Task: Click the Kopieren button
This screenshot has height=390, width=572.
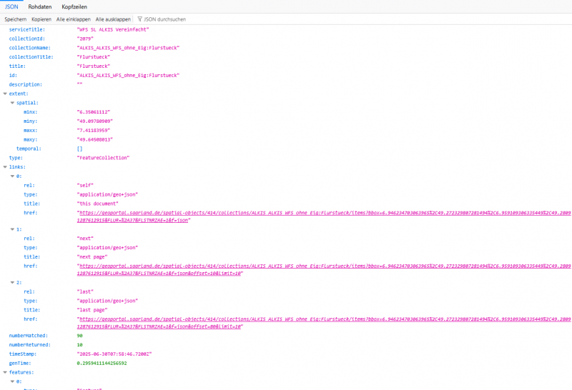Action: [x=41, y=19]
